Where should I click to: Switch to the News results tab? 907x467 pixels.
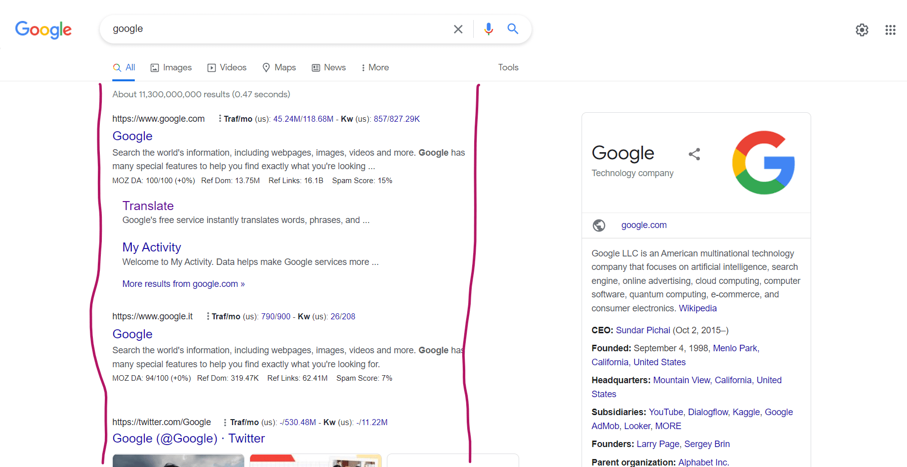328,67
